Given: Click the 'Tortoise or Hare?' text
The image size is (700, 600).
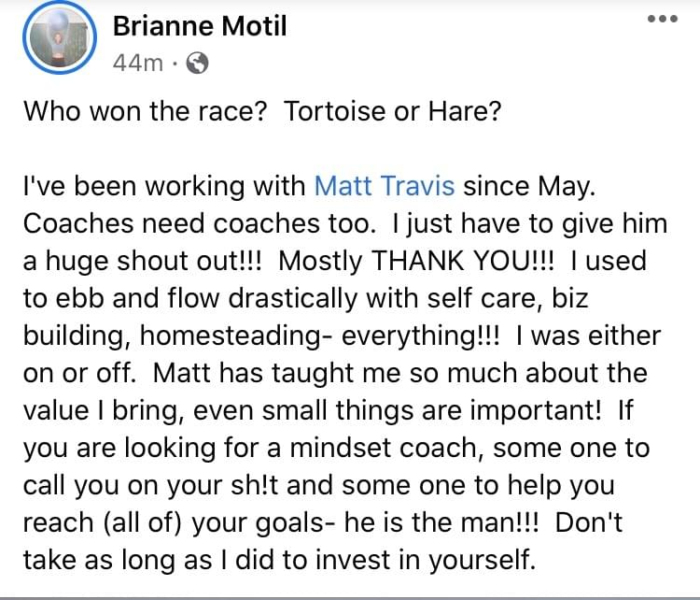Looking at the screenshot, I should coord(392,111).
